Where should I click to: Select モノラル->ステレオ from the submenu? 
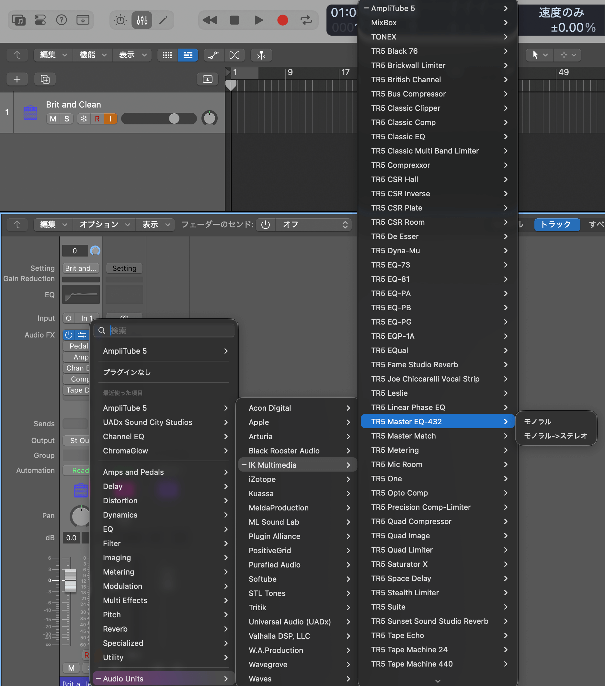(x=555, y=436)
